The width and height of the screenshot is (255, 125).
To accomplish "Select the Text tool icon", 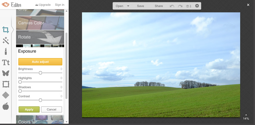I will 6,62.
